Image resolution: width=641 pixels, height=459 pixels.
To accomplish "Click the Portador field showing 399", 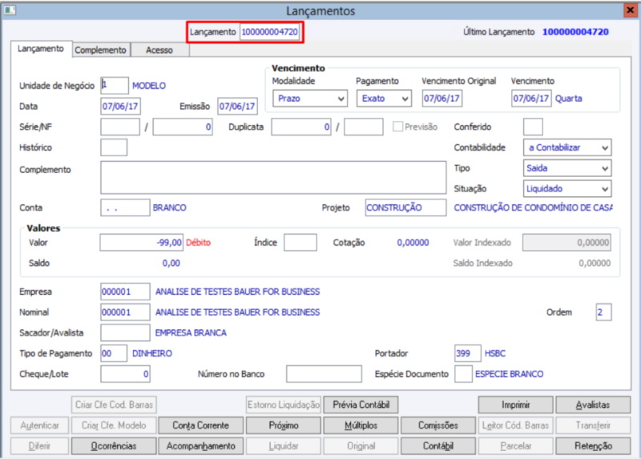I will [468, 353].
